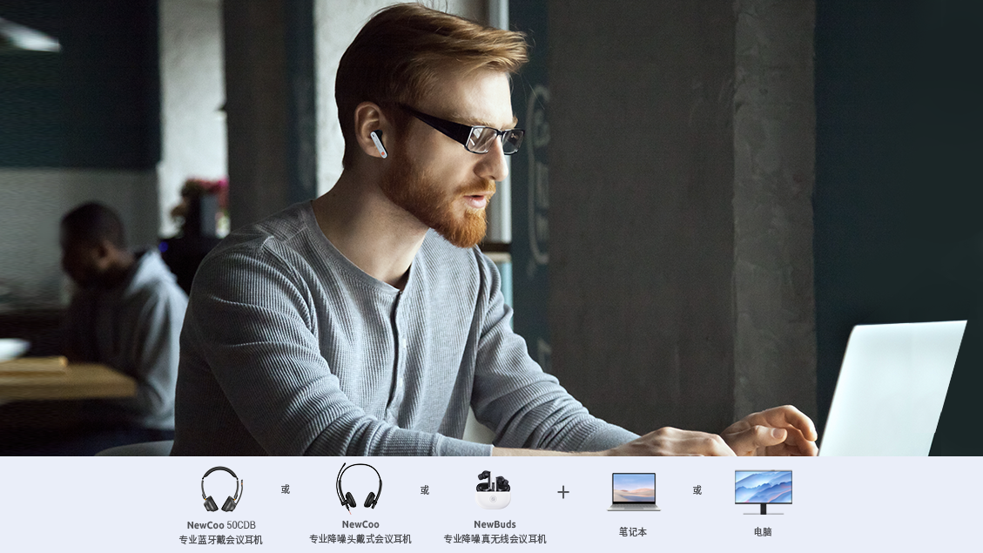
Task: Click the laptop icon above 笔记本
Action: (633, 492)
